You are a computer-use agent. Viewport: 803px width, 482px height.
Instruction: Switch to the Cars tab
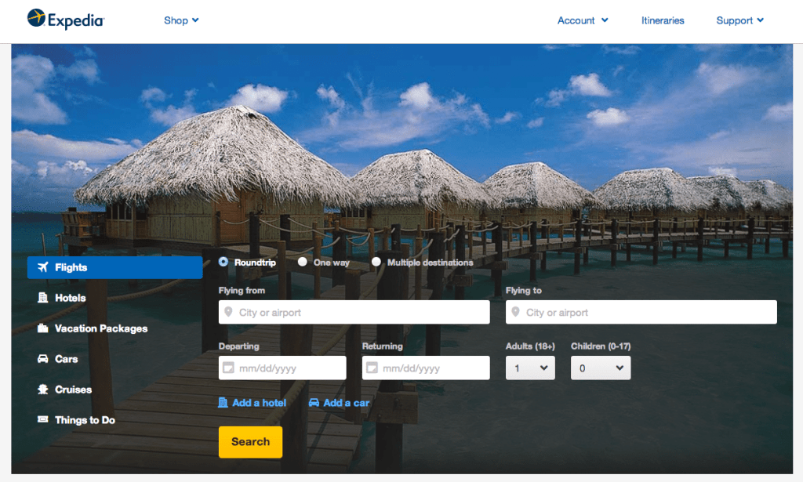click(114, 359)
